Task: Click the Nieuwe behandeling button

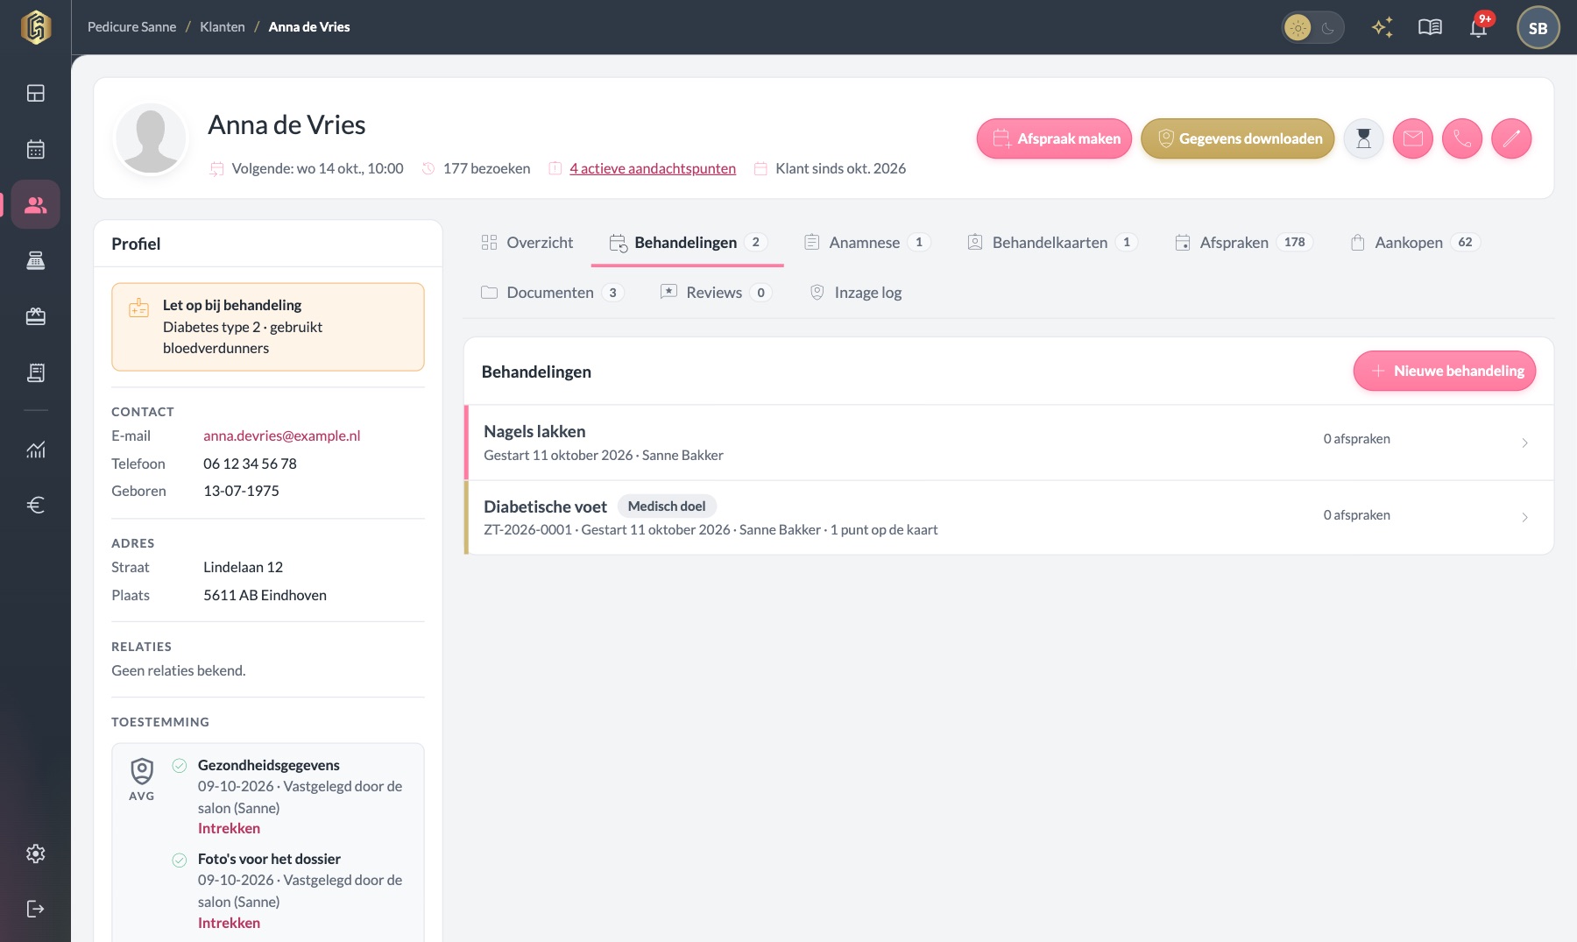Action: coord(1445,371)
